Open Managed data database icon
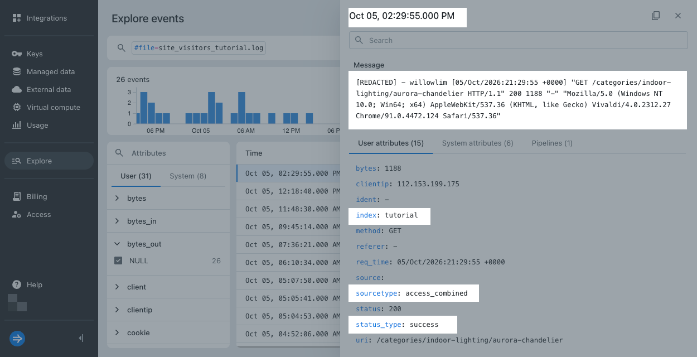The width and height of the screenshot is (697, 357). pos(17,71)
